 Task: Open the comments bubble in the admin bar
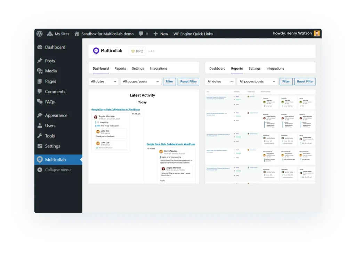pos(143,34)
